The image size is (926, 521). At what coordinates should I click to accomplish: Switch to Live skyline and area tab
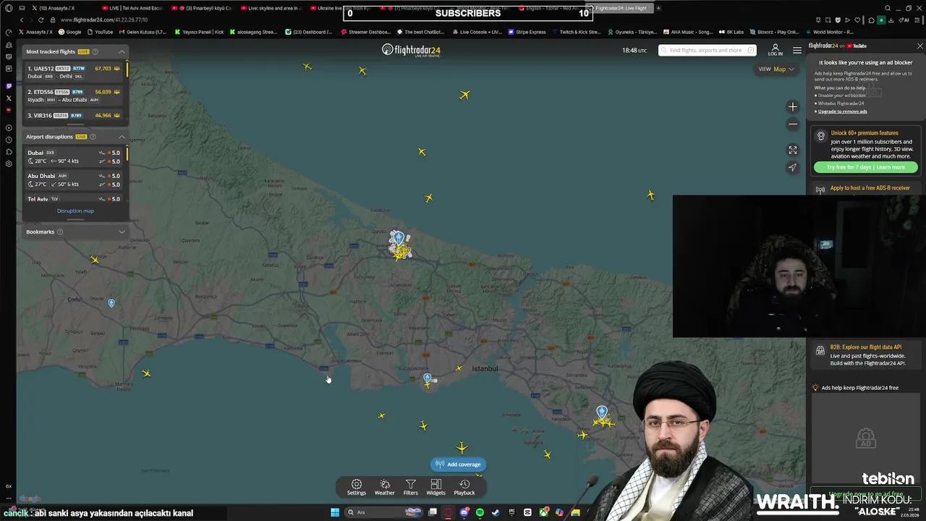[272, 8]
